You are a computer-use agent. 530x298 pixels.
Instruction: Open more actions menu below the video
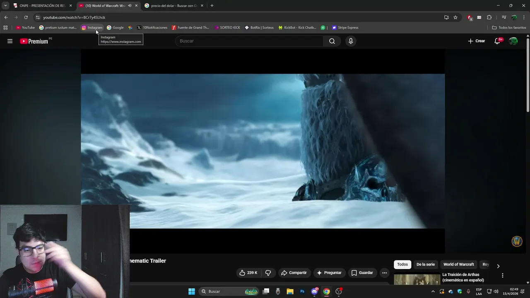click(x=384, y=273)
